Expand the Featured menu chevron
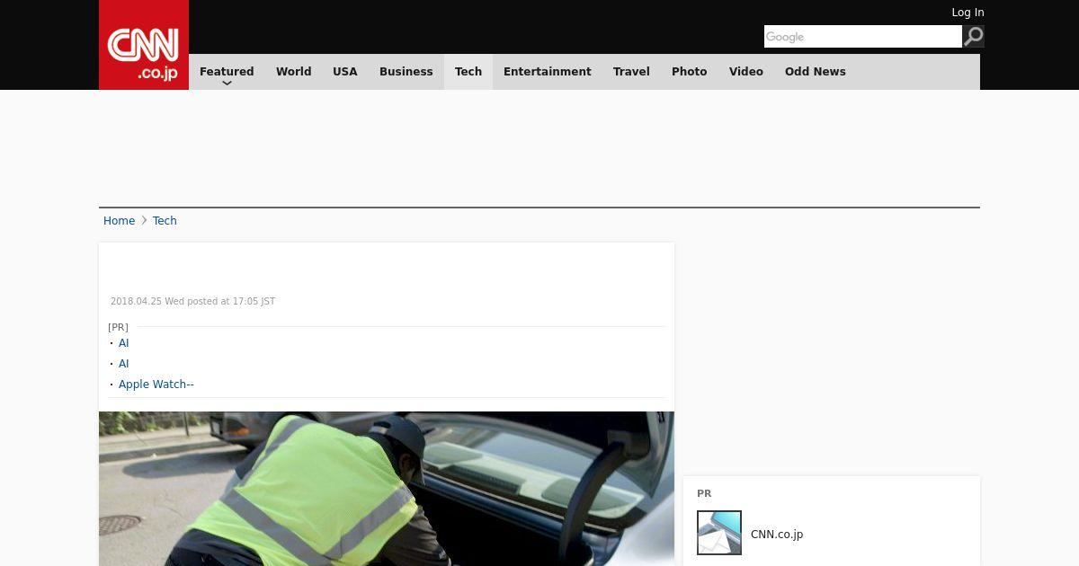The height and width of the screenshot is (566, 1079). tap(227, 83)
